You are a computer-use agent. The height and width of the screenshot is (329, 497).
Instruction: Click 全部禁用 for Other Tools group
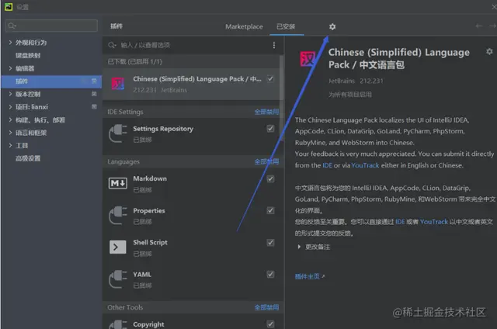[x=266, y=307]
